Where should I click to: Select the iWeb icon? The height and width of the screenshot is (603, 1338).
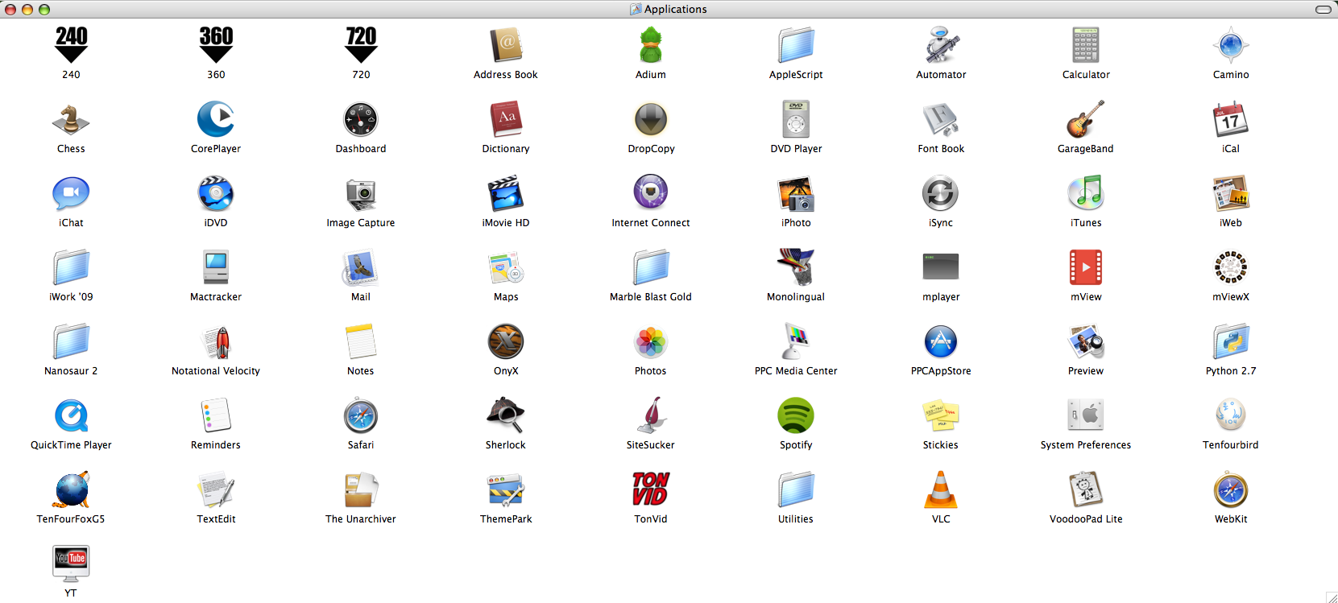[x=1231, y=193]
